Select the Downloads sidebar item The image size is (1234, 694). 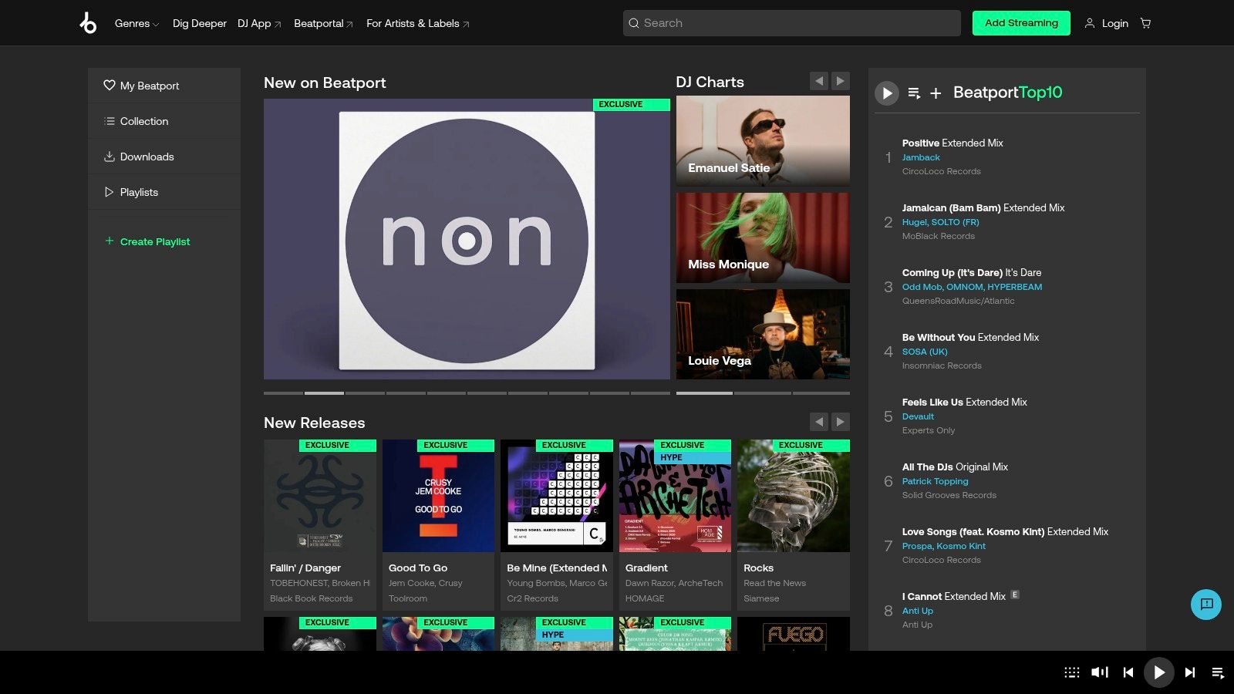point(147,157)
